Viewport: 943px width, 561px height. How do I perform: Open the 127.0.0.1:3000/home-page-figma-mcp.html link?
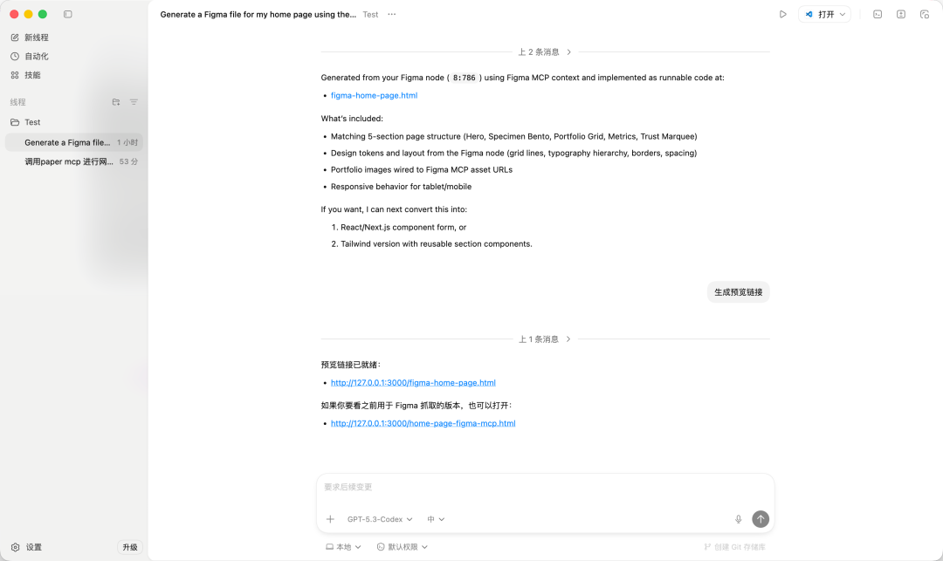click(423, 423)
